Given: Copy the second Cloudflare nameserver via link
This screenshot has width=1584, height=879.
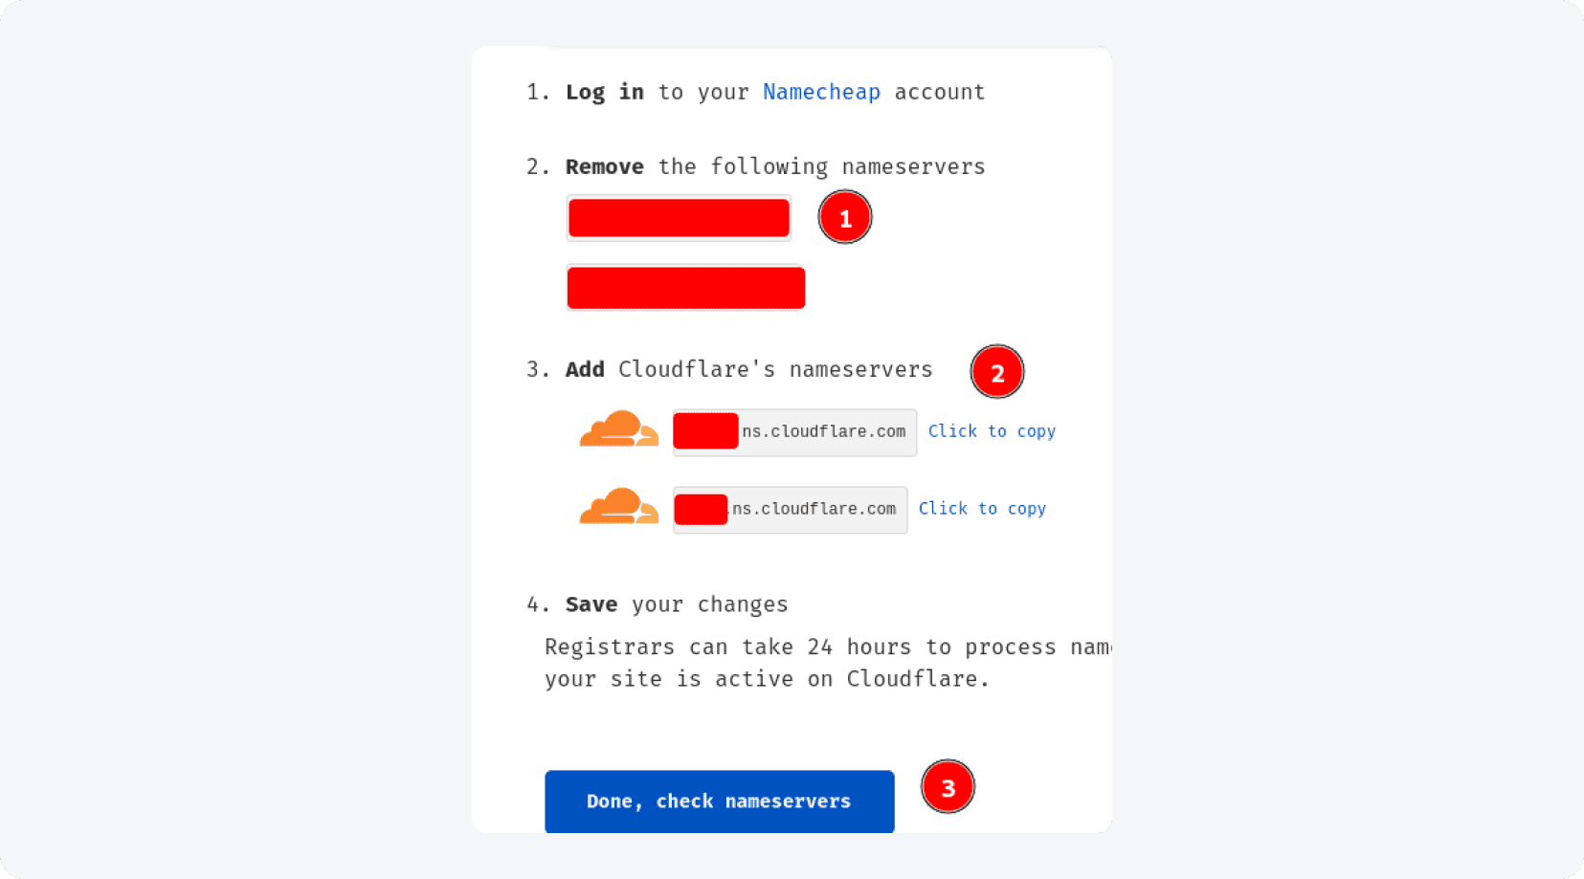Looking at the screenshot, I should (982, 509).
